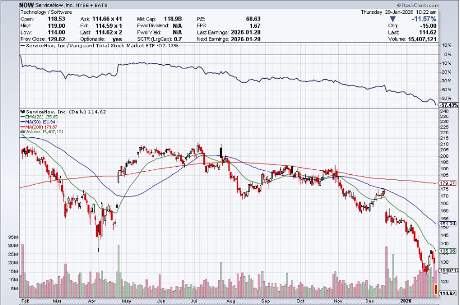Click the 151.94 price axis tag
460x305 pixels.
[x=448, y=224]
